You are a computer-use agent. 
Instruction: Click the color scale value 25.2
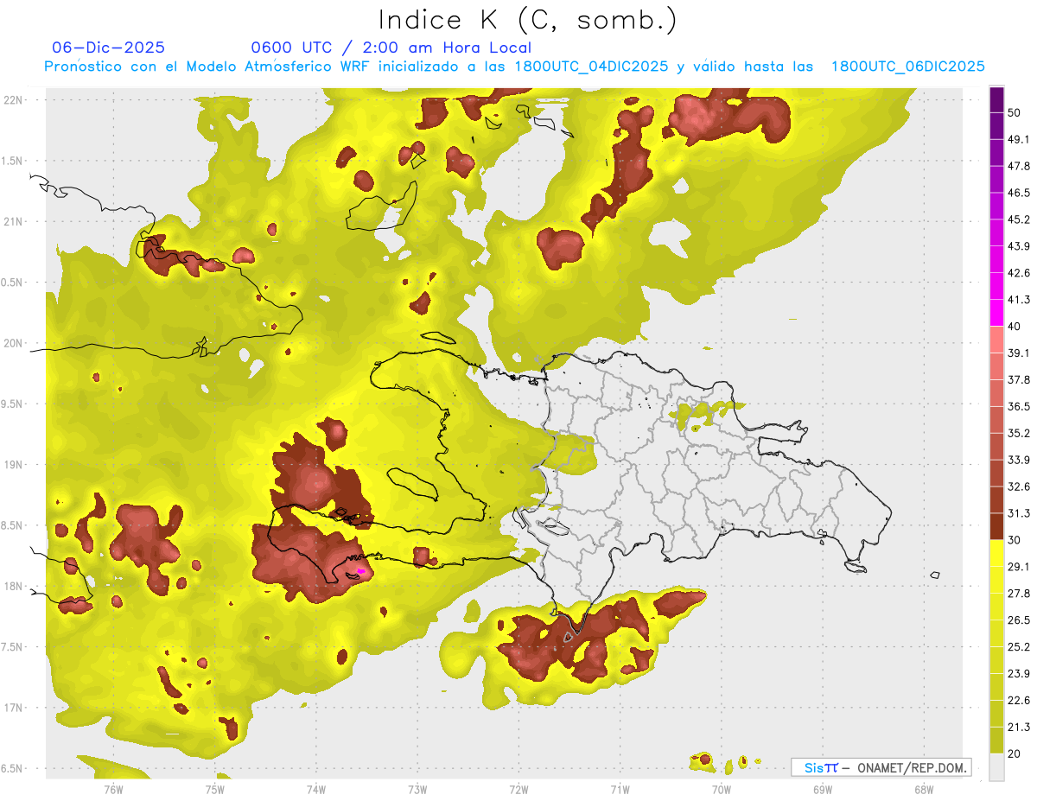(x=1019, y=647)
